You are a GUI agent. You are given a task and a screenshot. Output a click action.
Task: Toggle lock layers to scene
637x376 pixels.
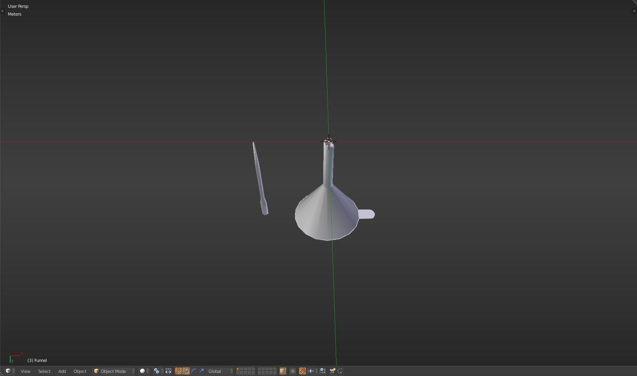coord(283,371)
